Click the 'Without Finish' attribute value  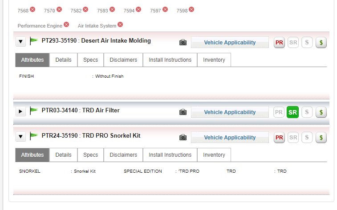coord(109,76)
